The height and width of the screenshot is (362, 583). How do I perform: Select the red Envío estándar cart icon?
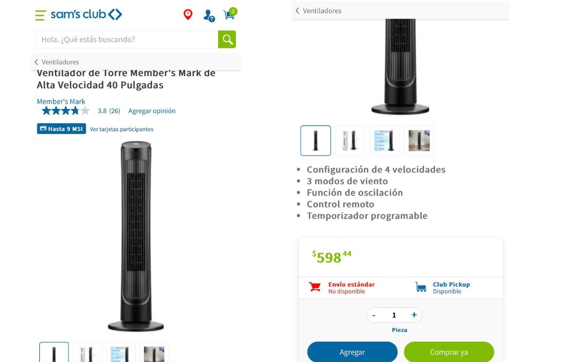coord(315,287)
